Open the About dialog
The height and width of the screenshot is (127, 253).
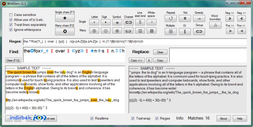point(223,118)
